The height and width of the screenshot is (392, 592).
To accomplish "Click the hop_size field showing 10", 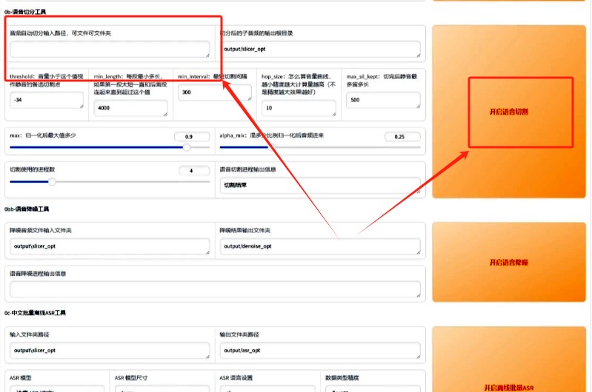I will (298, 109).
